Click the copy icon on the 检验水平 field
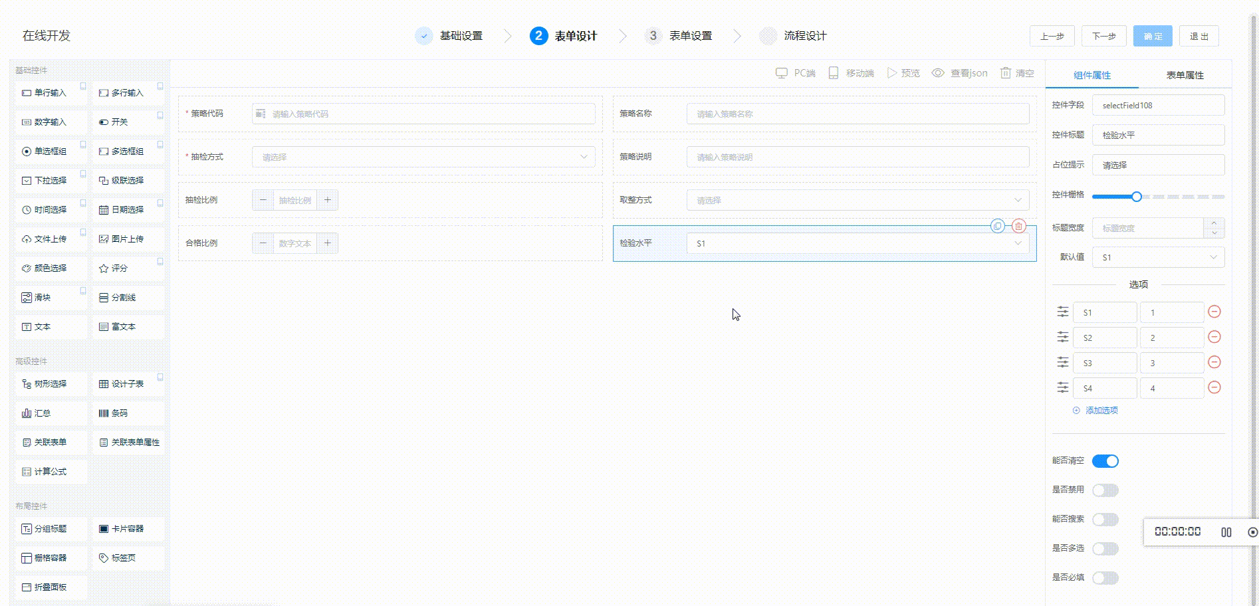 click(x=998, y=227)
